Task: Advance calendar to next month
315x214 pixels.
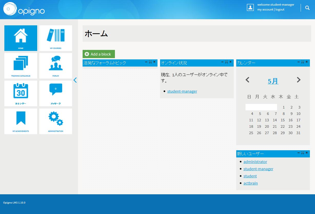Action: (299, 80)
